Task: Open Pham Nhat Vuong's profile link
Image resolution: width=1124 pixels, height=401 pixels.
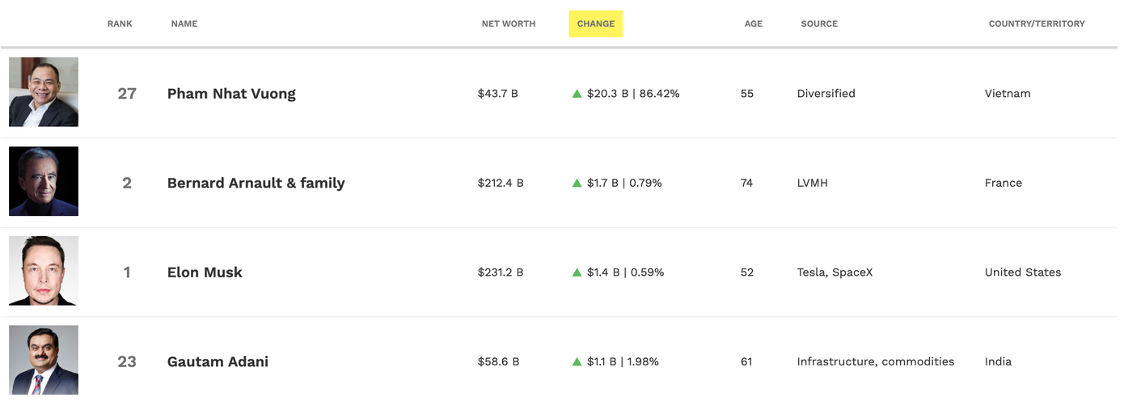Action: click(x=231, y=94)
